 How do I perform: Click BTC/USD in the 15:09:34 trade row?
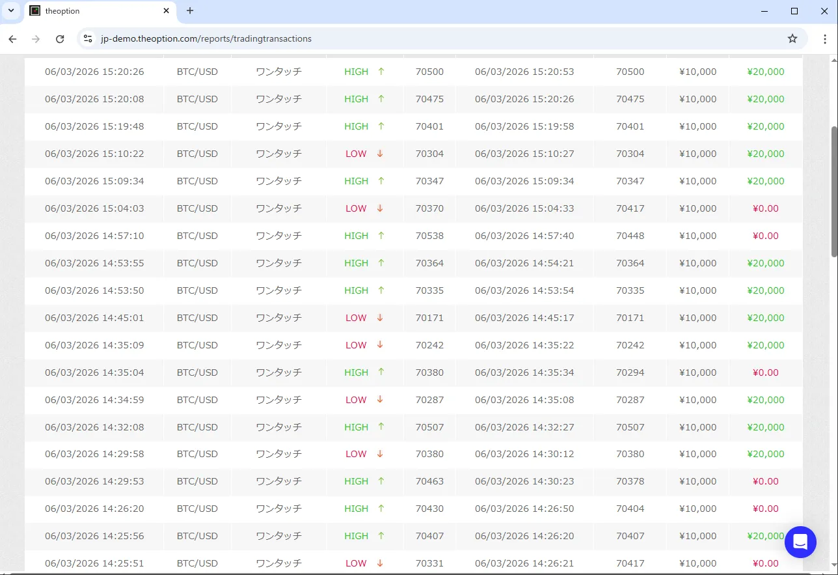(x=197, y=181)
